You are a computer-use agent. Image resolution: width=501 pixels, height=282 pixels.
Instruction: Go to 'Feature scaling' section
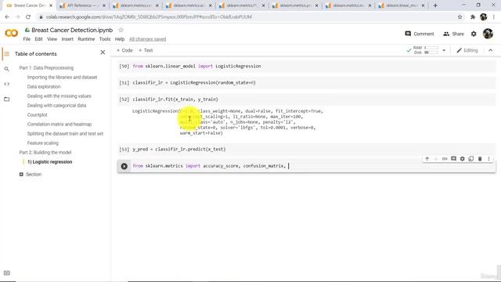coord(43,143)
